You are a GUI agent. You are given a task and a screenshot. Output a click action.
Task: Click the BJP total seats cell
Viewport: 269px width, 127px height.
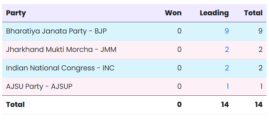point(260,31)
